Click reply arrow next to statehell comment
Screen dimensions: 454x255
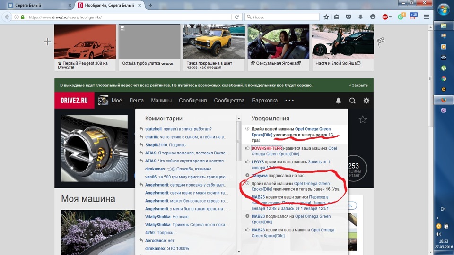tap(141, 129)
